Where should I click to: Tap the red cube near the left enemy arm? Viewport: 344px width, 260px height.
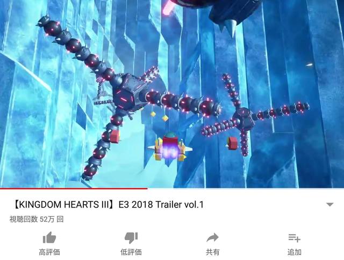point(114,136)
